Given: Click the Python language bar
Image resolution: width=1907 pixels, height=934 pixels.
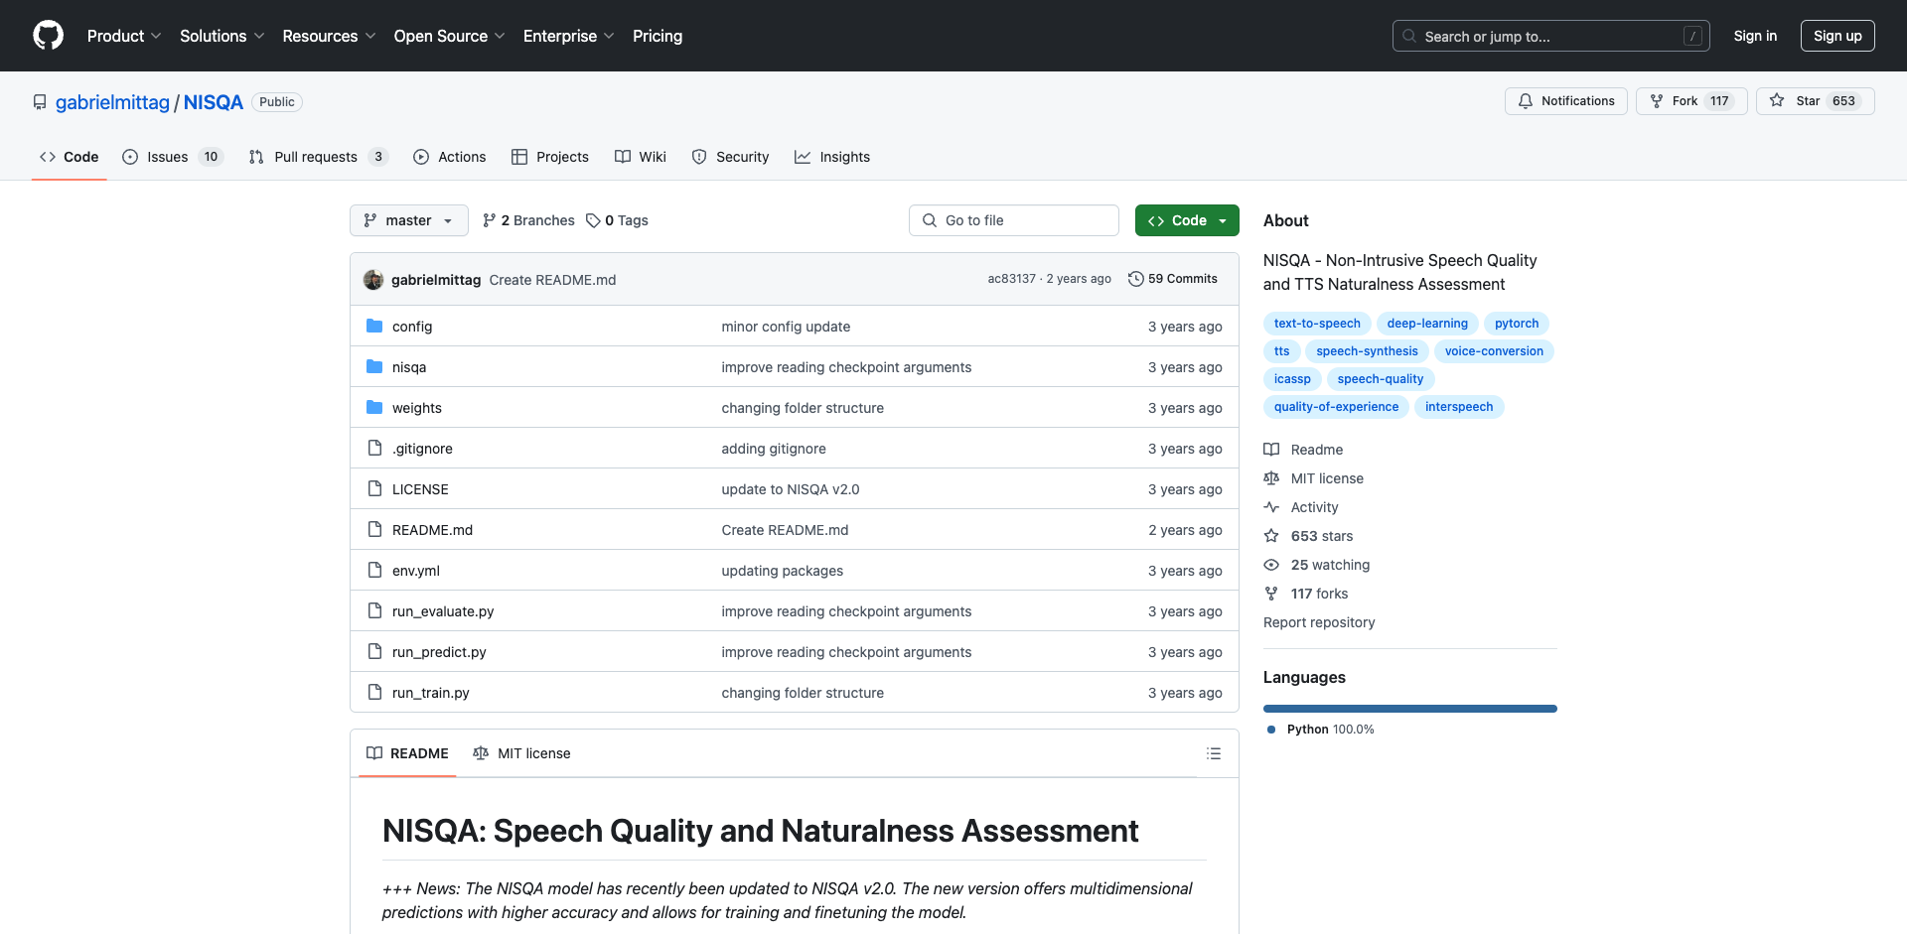Looking at the screenshot, I should click(x=1410, y=709).
